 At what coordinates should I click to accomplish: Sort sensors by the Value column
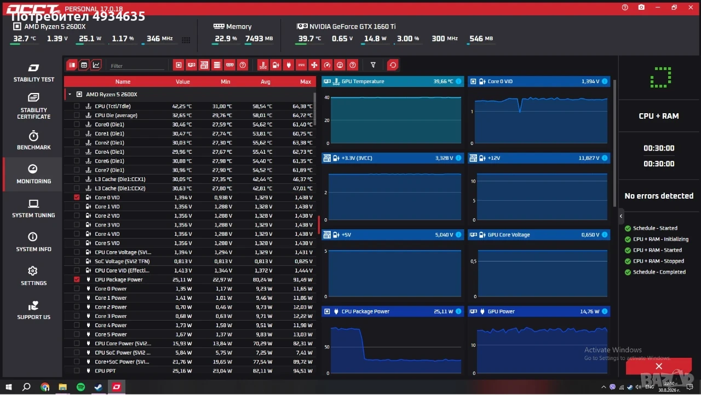click(182, 82)
